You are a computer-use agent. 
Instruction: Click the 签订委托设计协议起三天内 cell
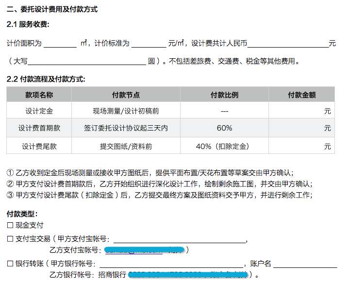(x=126, y=128)
